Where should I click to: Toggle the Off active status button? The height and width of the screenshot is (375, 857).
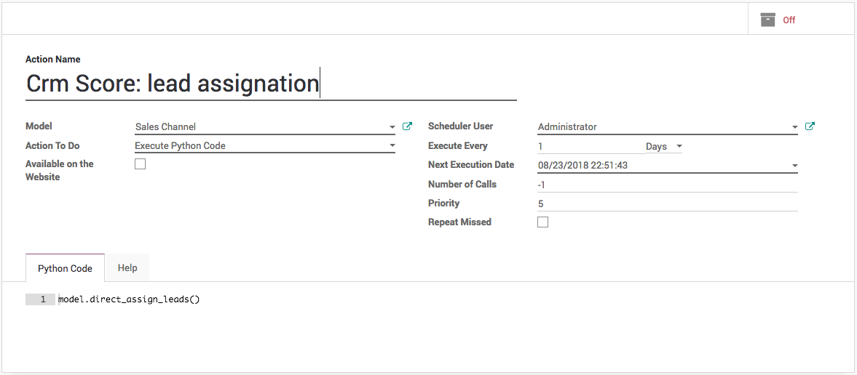[x=789, y=20]
